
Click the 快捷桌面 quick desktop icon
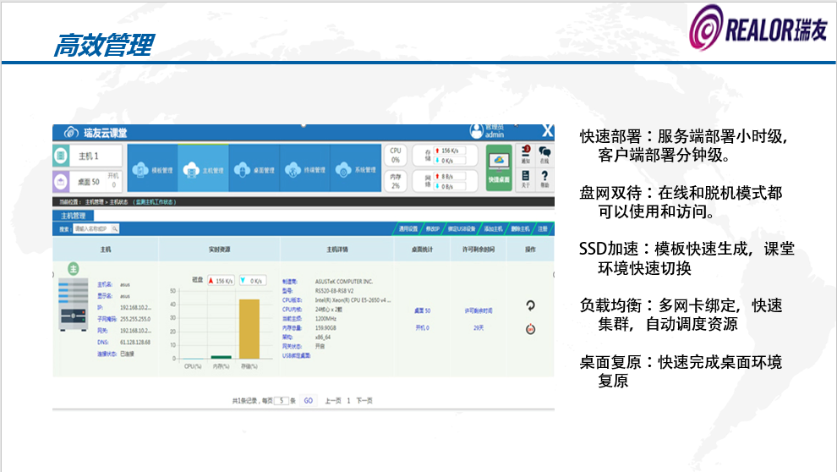(499, 167)
